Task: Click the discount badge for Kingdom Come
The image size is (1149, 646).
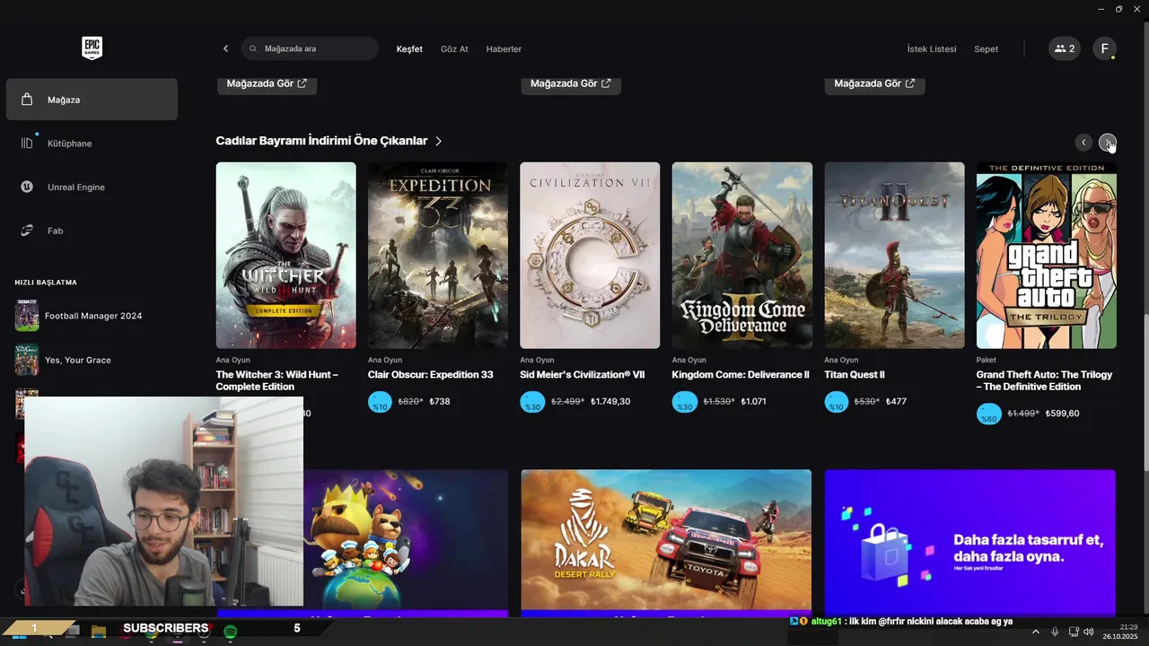Action: pos(685,402)
